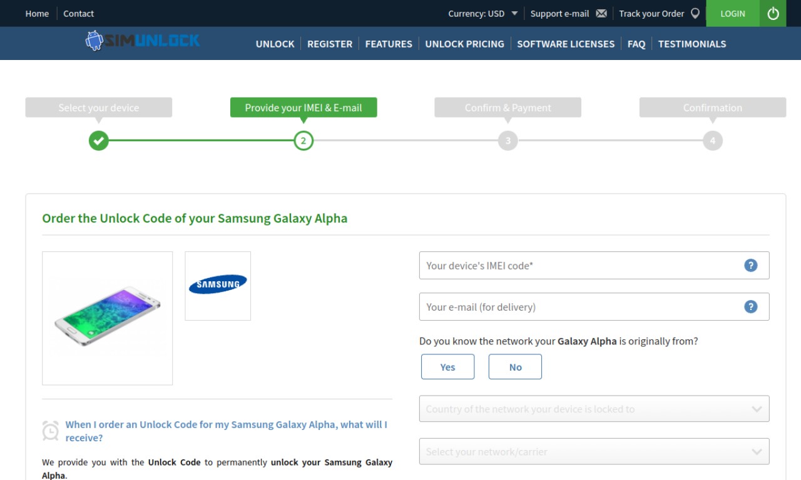Image resolution: width=801 pixels, height=480 pixels.
Task: Click the Confirm & Payment step tab
Action: 508,107
